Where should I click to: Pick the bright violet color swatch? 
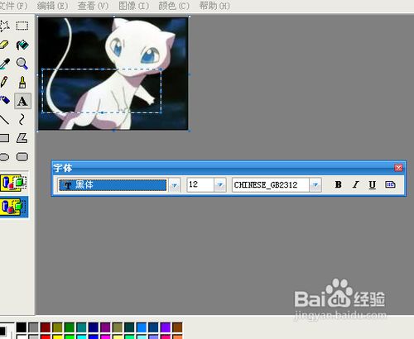pos(166,327)
